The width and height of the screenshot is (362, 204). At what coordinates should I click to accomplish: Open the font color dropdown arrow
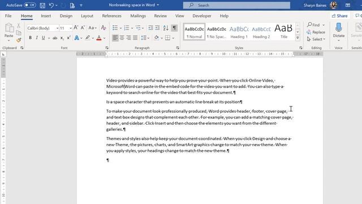point(104,38)
